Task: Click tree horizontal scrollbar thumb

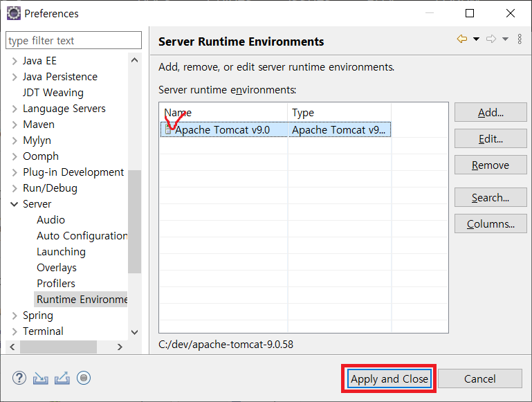Action: coord(58,347)
